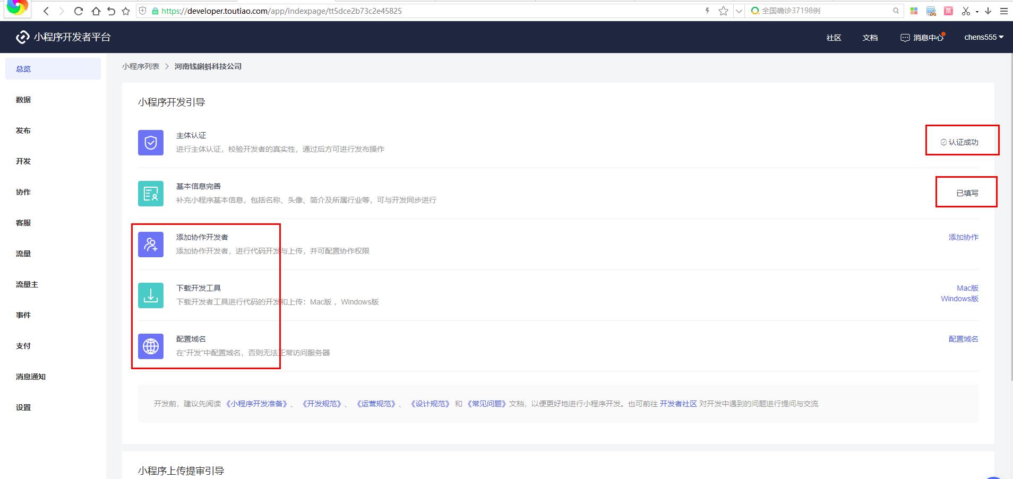
Task: Click the 配置域名 link on the right
Action: click(964, 339)
